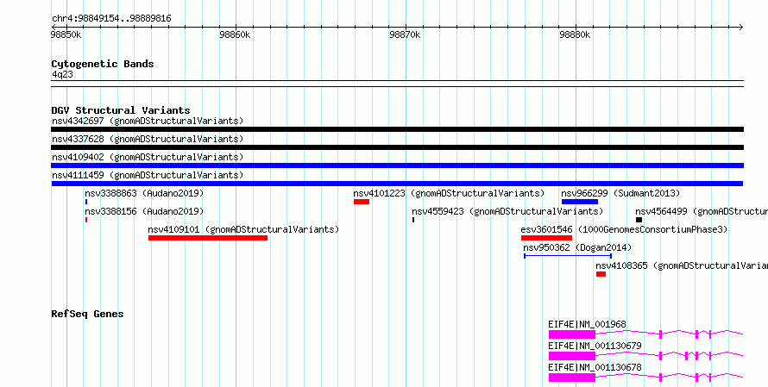Screen dimensions: 768x387
Task: Open the EIF4E|NM_001130678 transcript label
Action: coord(595,367)
